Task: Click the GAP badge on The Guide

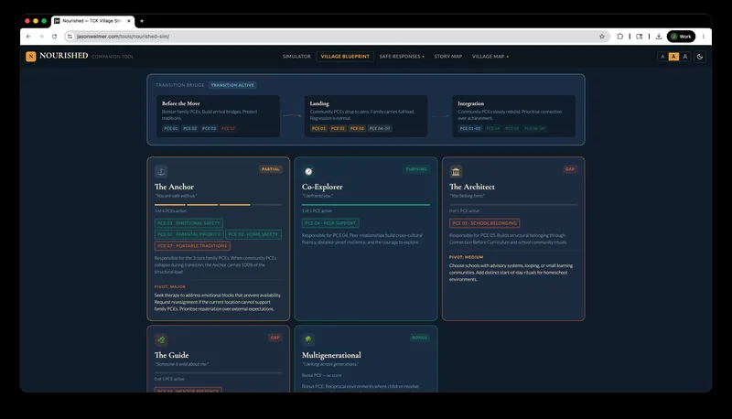Action: click(x=275, y=338)
